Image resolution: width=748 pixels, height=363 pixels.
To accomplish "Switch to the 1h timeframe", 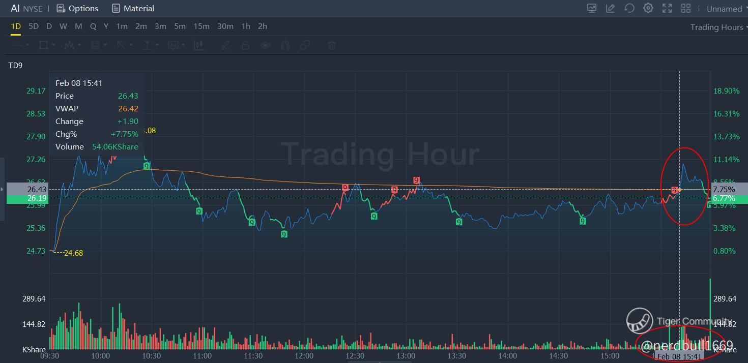I will pyautogui.click(x=246, y=26).
